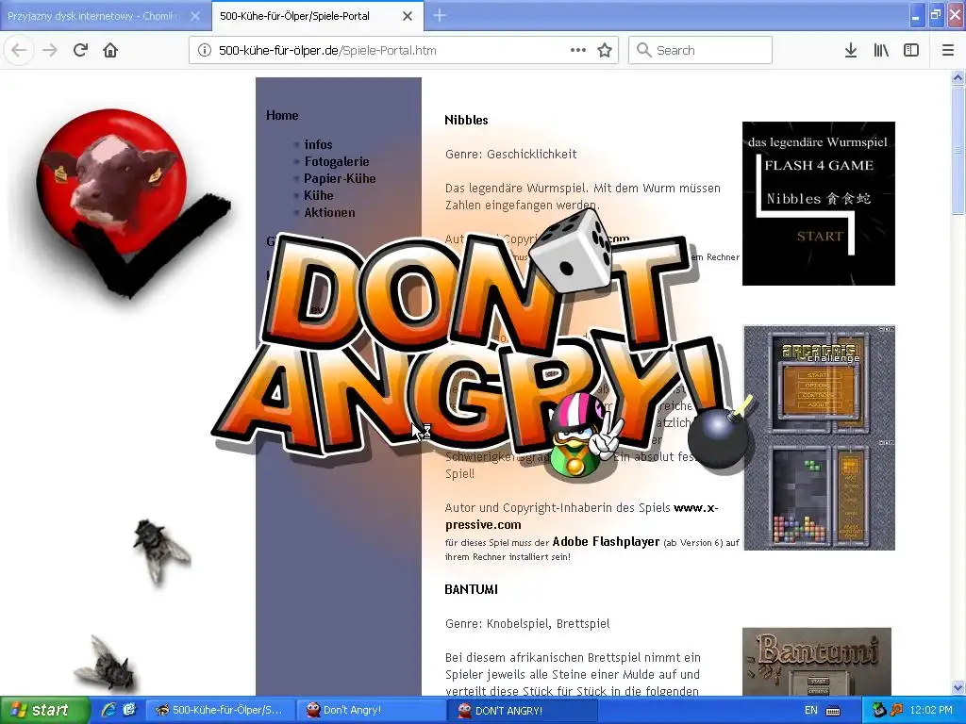Screen dimensions: 966x724
Task: Switch to DON'T ANGRY! uppercase taskbar button
Action: click(521, 710)
